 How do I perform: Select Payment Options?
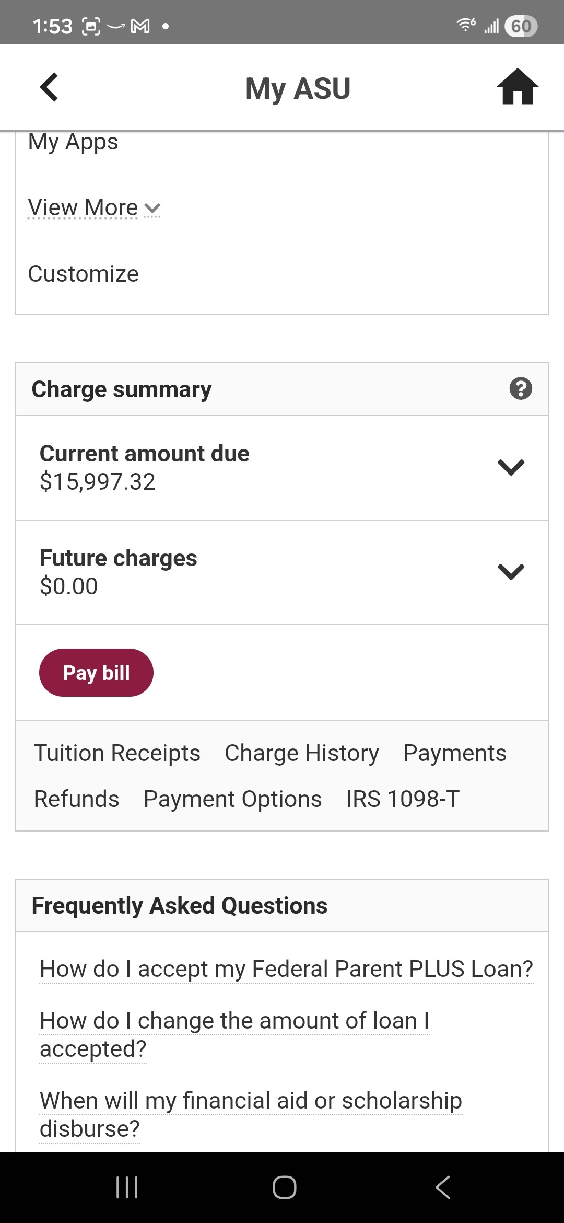(233, 799)
